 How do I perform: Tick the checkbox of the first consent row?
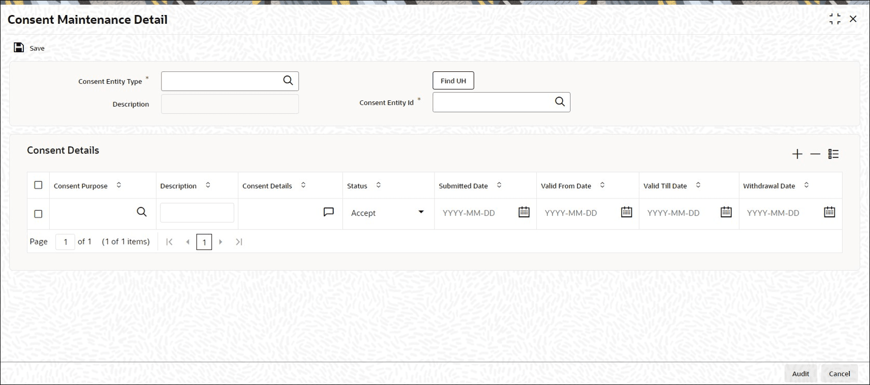point(38,213)
